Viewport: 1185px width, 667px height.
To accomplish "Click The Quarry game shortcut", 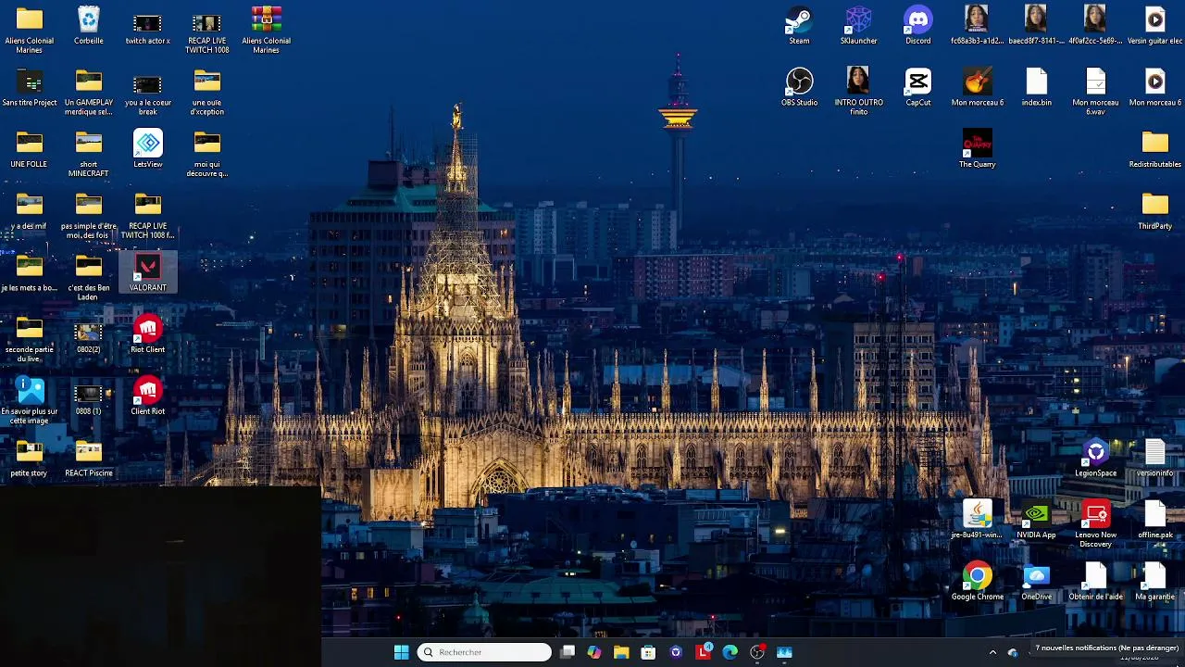I will [x=977, y=144].
